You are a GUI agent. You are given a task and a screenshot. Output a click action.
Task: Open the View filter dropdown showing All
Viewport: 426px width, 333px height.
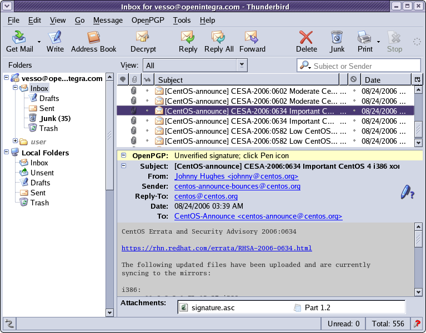(195, 65)
